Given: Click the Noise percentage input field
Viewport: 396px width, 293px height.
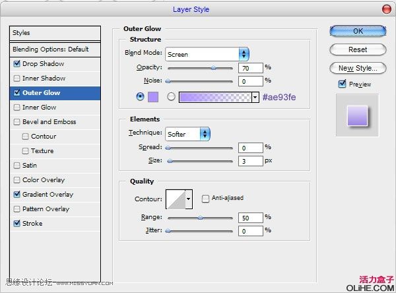Looking at the screenshot, I should pos(251,81).
